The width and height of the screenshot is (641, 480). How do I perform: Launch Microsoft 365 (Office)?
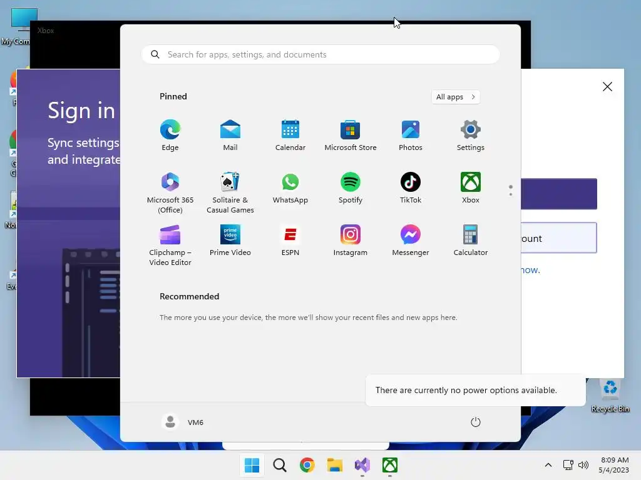170,192
